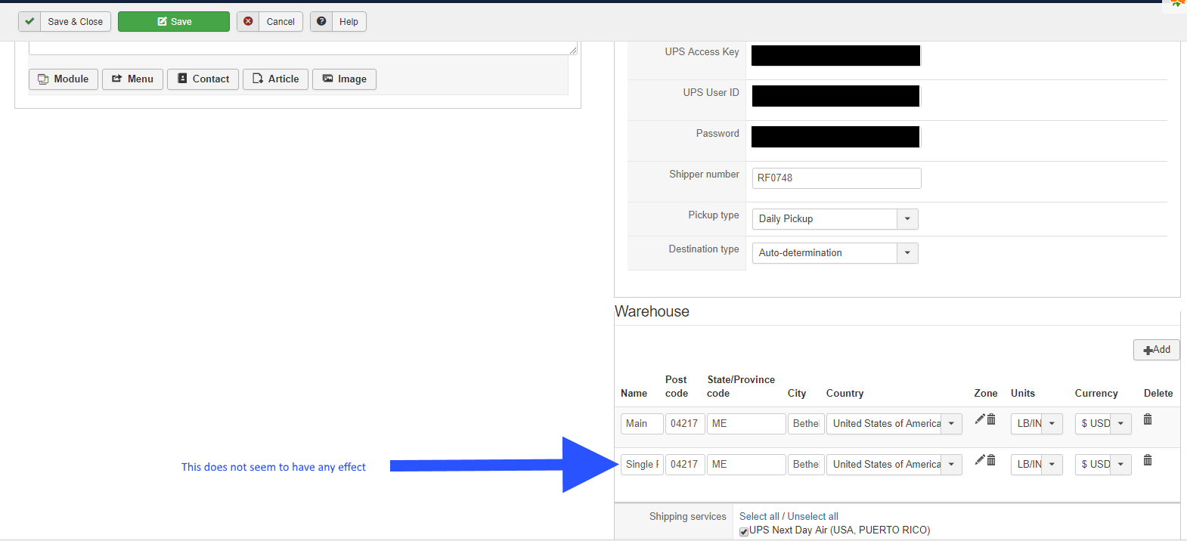Toggle the UPS Next Day Air checkbox
This screenshot has height=541, width=1187.
click(x=744, y=532)
